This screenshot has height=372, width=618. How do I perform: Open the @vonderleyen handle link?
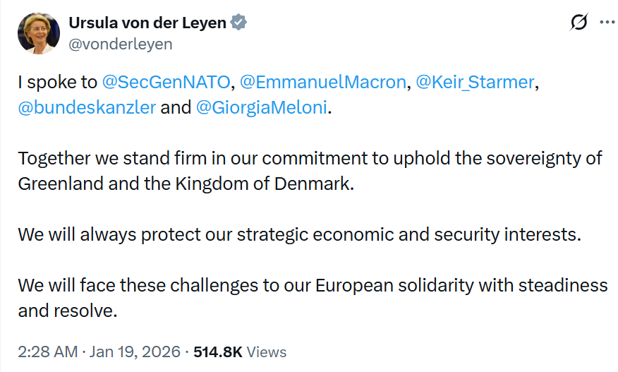coord(120,44)
